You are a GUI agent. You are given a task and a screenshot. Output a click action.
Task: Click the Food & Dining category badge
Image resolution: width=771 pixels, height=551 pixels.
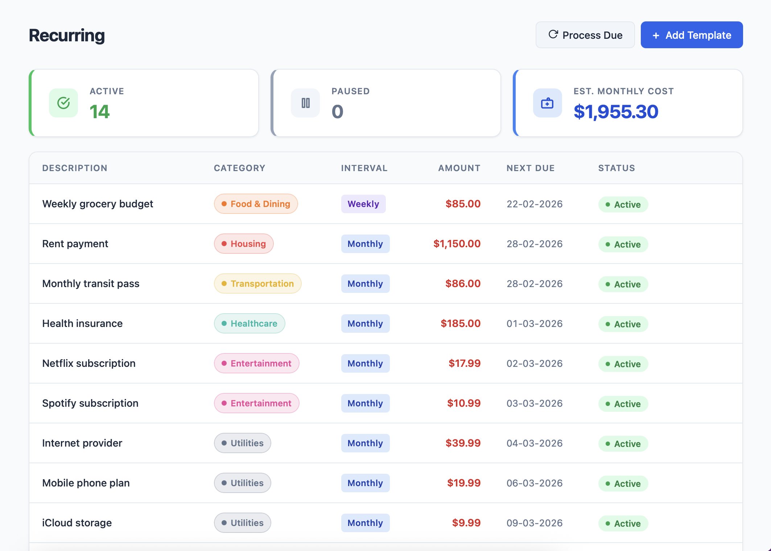tap(256, 204)
